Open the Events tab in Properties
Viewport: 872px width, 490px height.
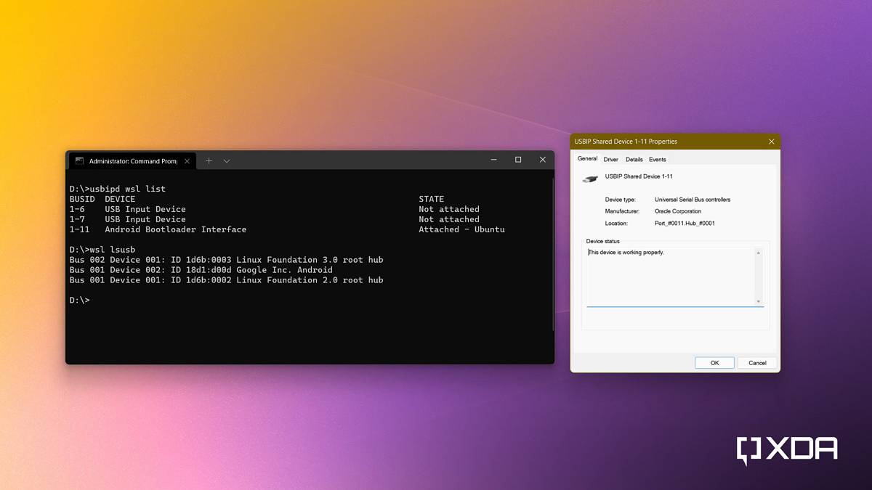click(x=658, y=160)
